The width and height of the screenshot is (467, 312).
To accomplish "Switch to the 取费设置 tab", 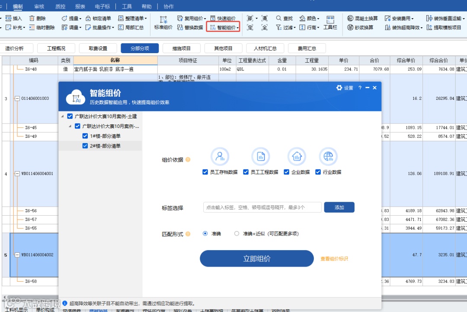I will (x=98, y=48).
